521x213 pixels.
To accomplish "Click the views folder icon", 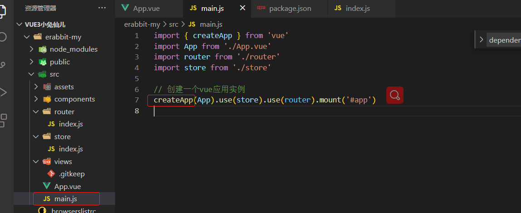I will (47, 161).
